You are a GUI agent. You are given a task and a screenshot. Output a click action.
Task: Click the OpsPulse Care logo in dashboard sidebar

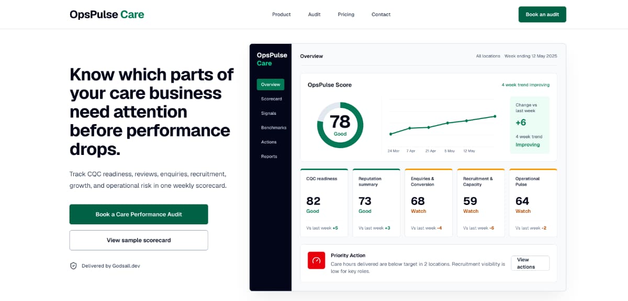coord(272,59)
